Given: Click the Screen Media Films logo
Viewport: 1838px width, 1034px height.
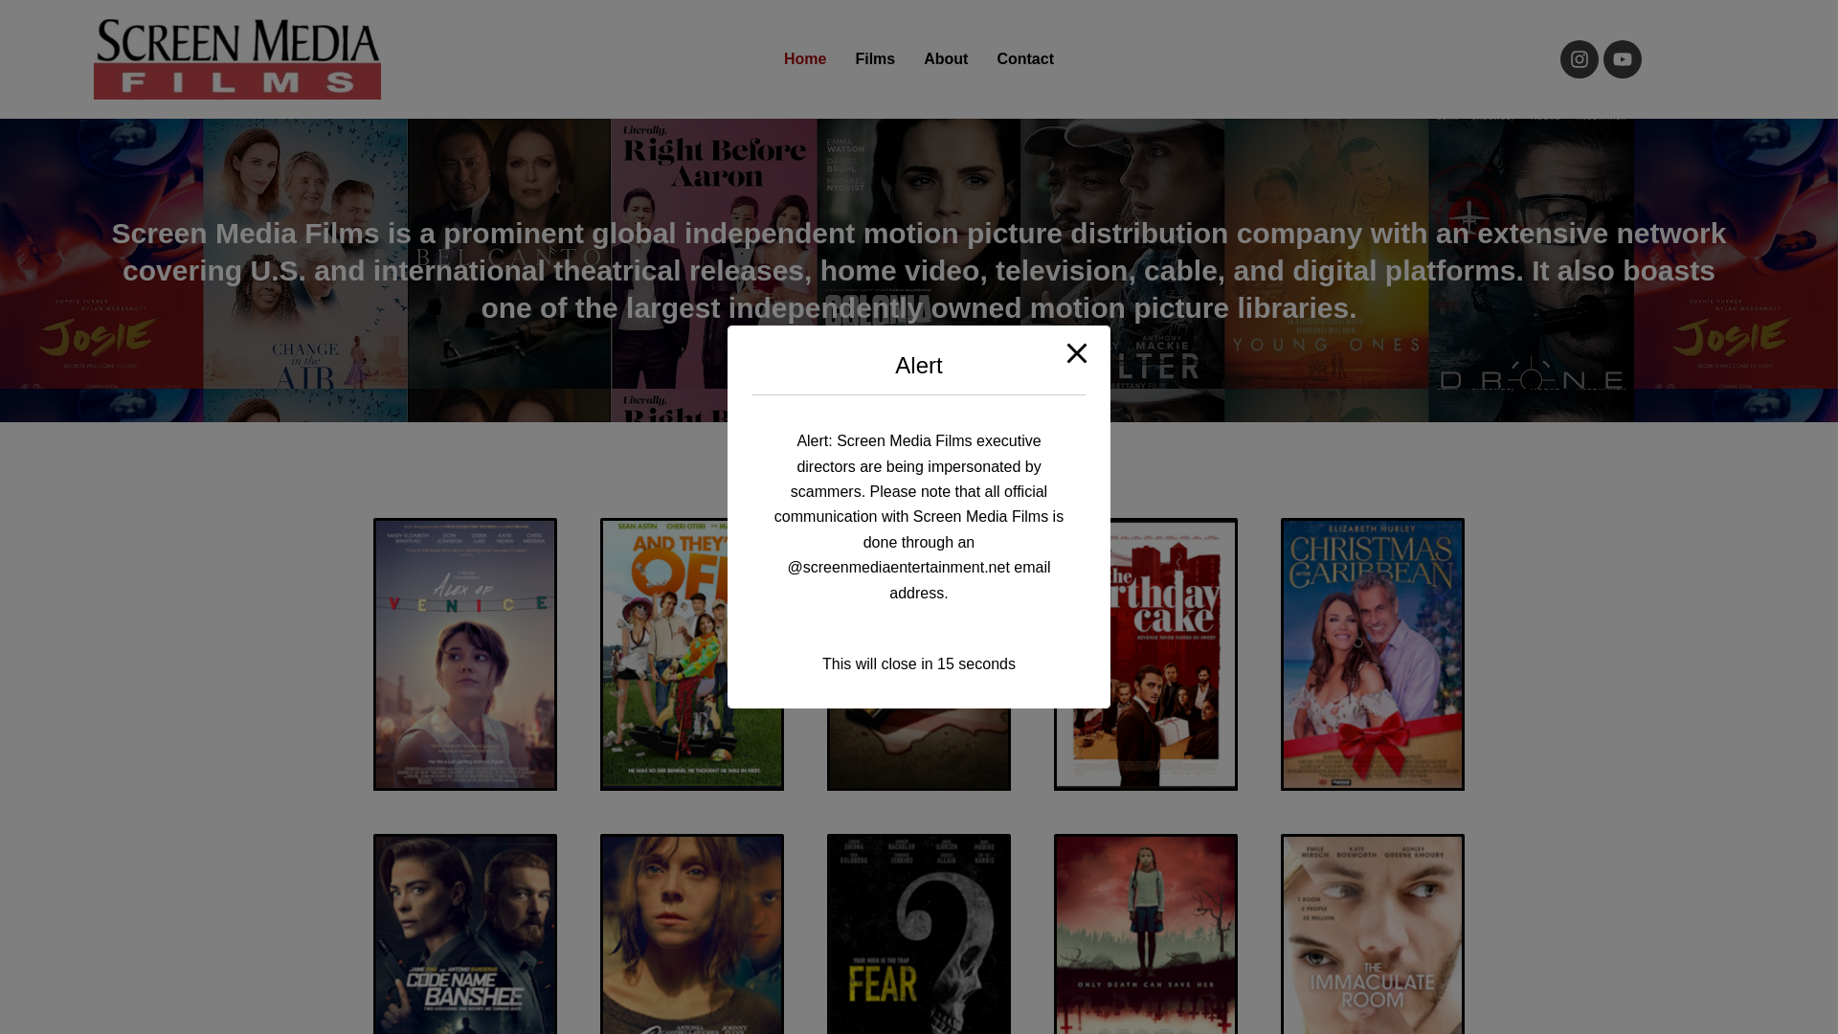Looking at the screenshot, I should [237, 59].
